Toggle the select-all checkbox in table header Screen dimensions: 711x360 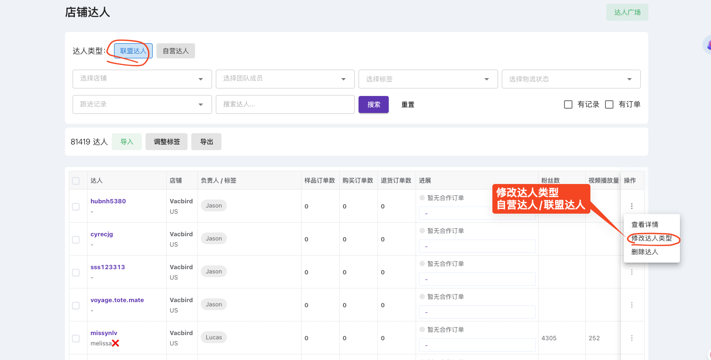point(76,181)
